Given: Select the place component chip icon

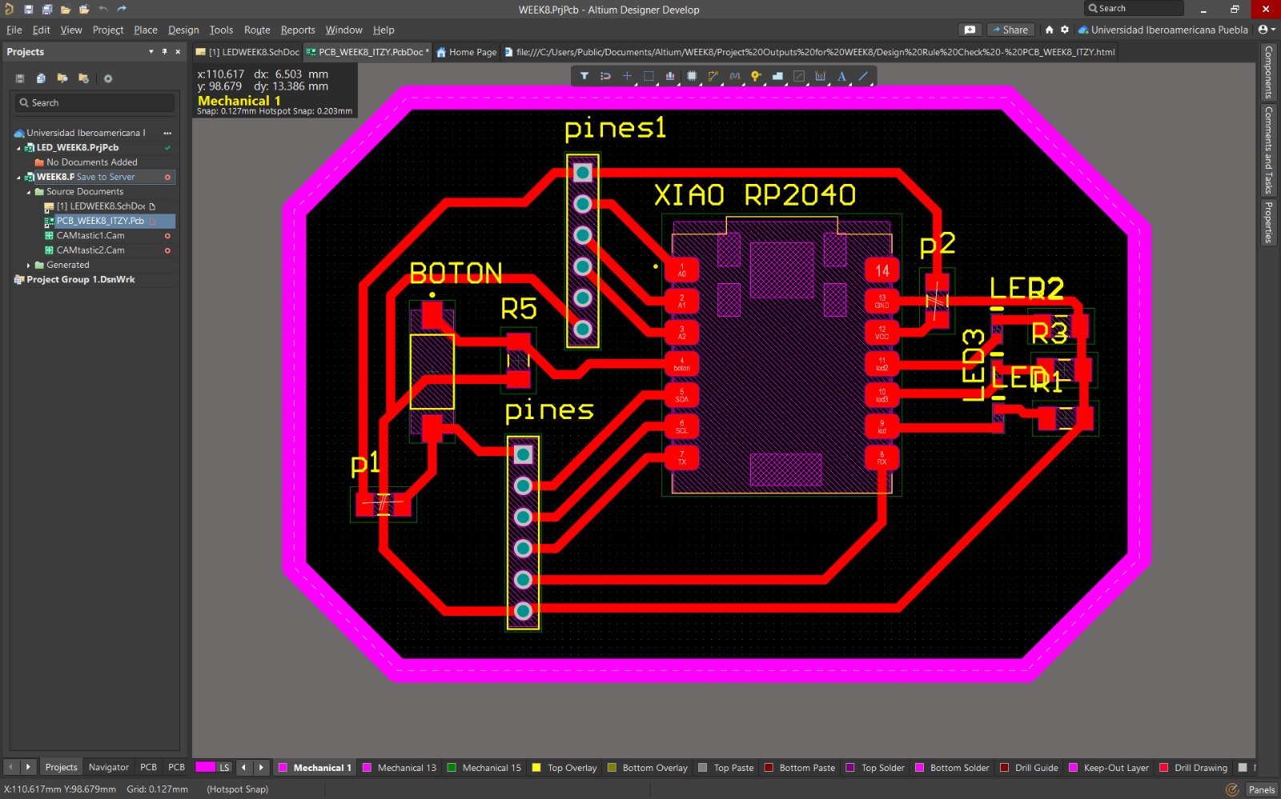Looking at the screenshot, I should pyautogui.click(x=692, y=76).
